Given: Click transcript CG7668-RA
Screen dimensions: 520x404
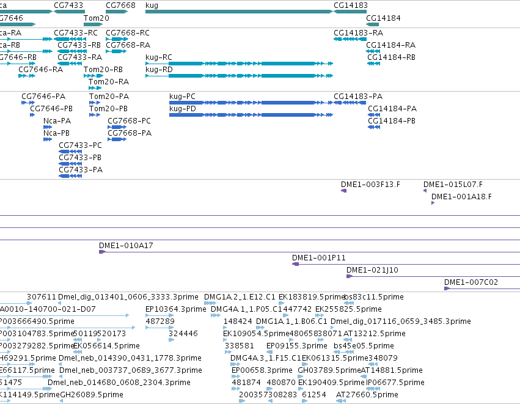Looking at the screenshot, I should pyautogui.click(x=116, y=51).
